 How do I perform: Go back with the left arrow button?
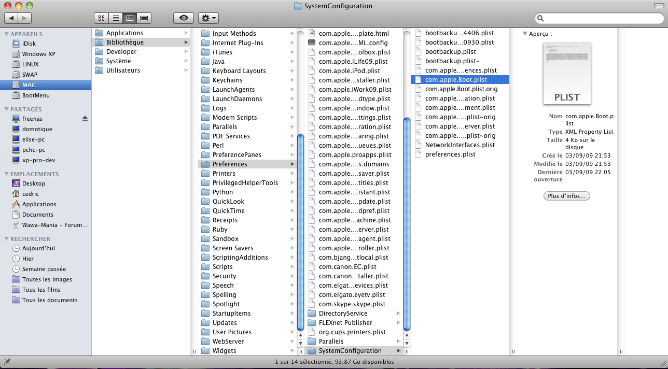11,18
